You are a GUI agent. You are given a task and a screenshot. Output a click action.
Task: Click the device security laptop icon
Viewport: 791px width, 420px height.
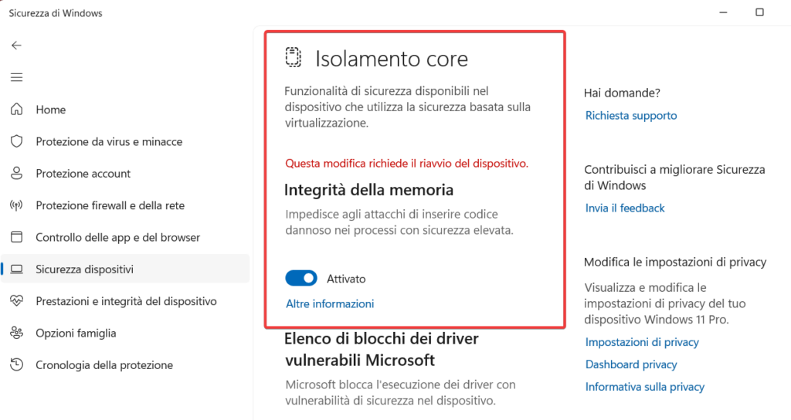click(x=16, y=269)
